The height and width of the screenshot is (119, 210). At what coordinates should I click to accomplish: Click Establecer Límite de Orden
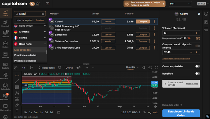tap(181, 113)
